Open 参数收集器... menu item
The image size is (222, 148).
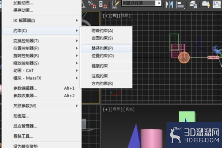pyautogui.click(x=41, y=96)
